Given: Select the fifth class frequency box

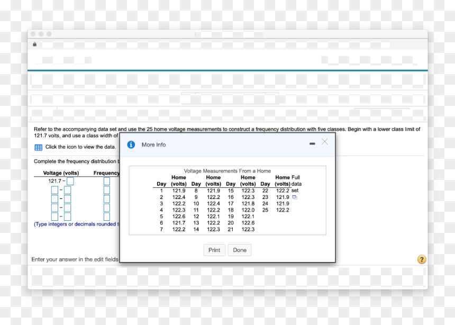Looking at the screenshot, I should click(x=107, y=216).
